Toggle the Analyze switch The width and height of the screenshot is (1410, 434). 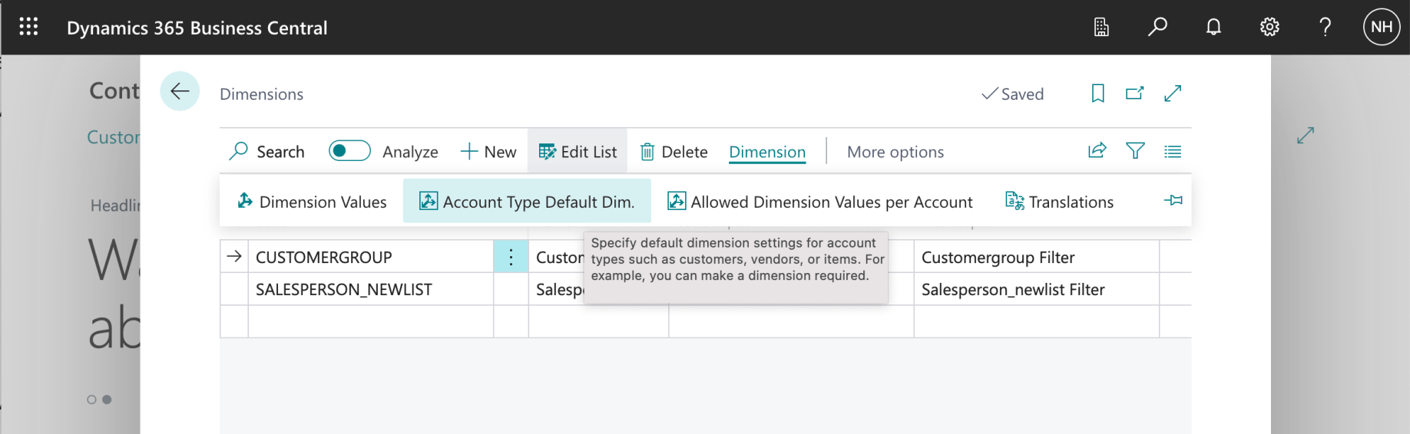(349, 151)
